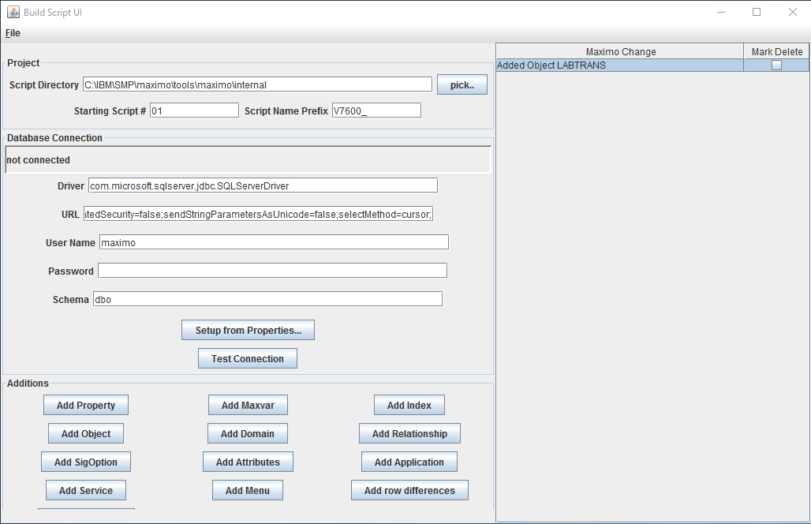Screen dimensions: 811x524
Task: Click Add Domain
Action: click(x=248, y=433)
